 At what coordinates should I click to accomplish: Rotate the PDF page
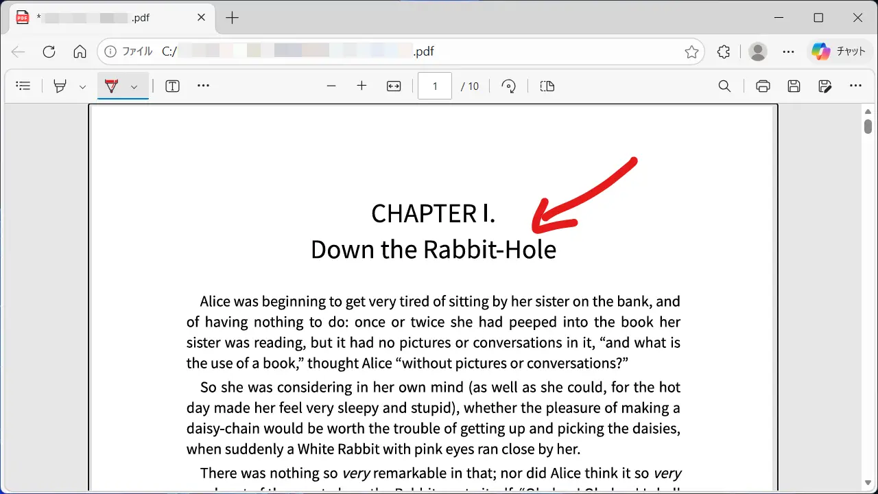click(508, 86)
